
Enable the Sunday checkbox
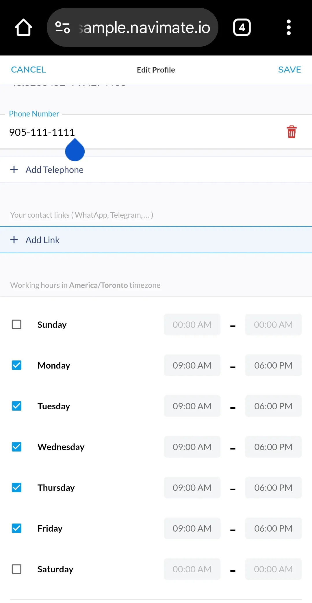pos(16,324)
